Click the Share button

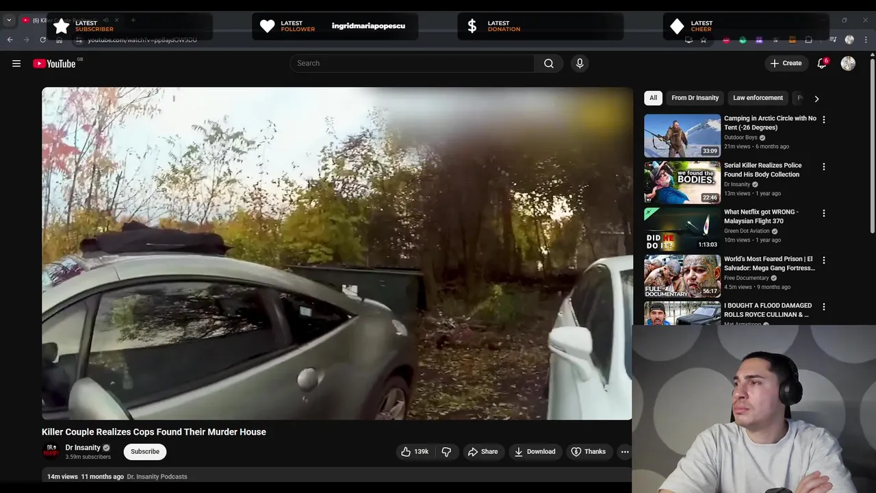(483, 452)
